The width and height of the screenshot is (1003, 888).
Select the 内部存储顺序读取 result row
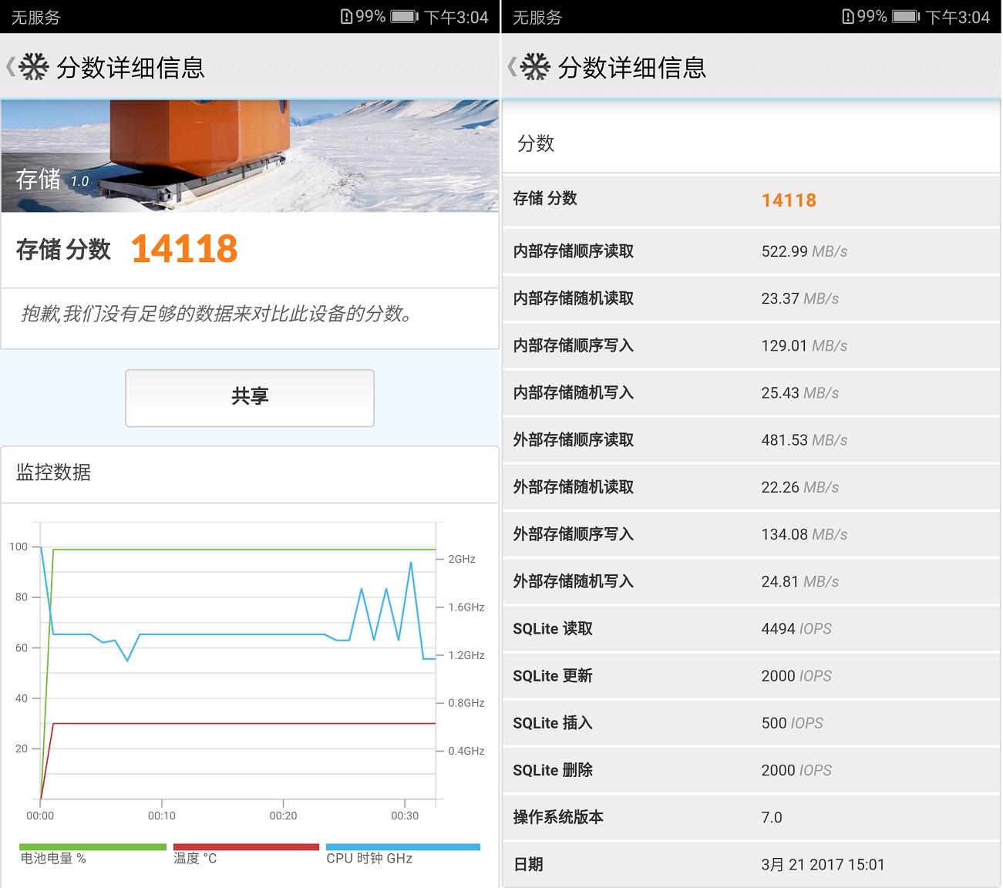click(x=752, y=251)
